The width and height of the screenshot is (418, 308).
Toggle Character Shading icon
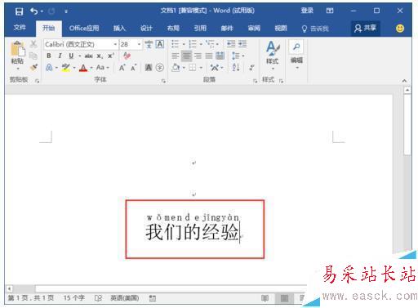pyautogui.click(x=149, y=67)
